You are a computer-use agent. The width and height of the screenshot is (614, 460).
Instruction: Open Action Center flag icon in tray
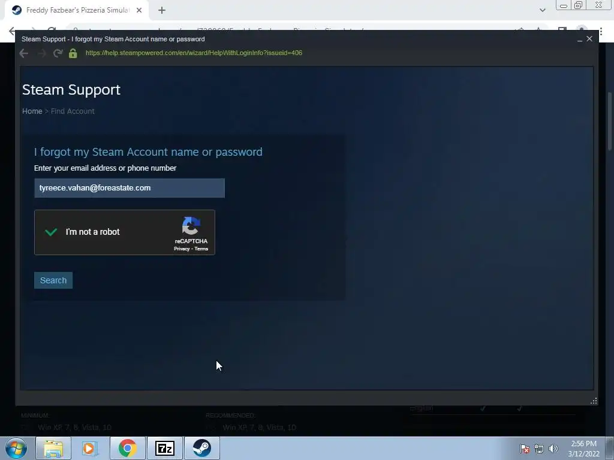pos(524,449)
